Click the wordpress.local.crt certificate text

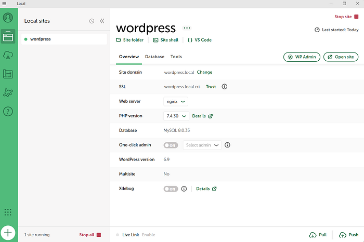pyautogui.click(x=182, y=87)
